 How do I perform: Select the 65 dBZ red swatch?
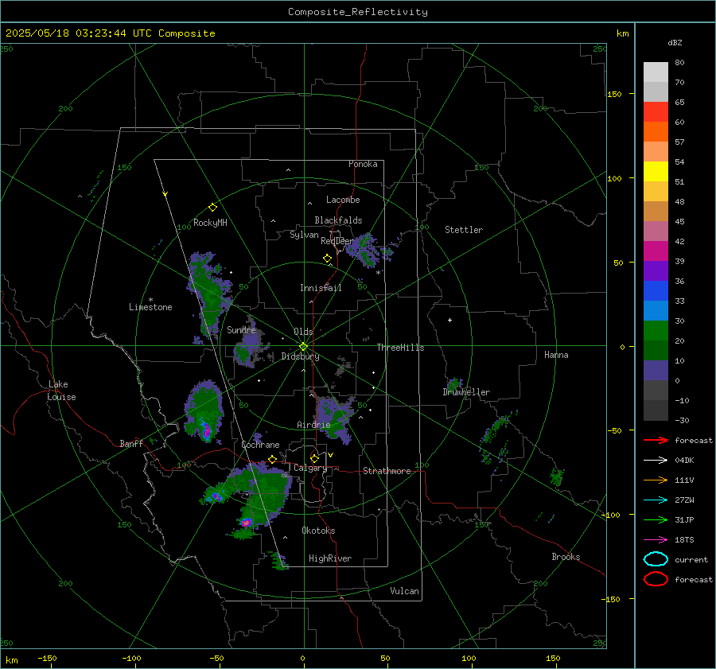point(656,112)
